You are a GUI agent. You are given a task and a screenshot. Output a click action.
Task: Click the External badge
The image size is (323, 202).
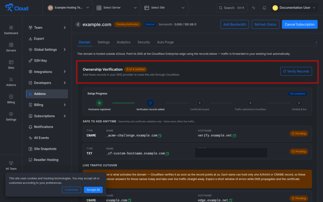coord(150,24)
